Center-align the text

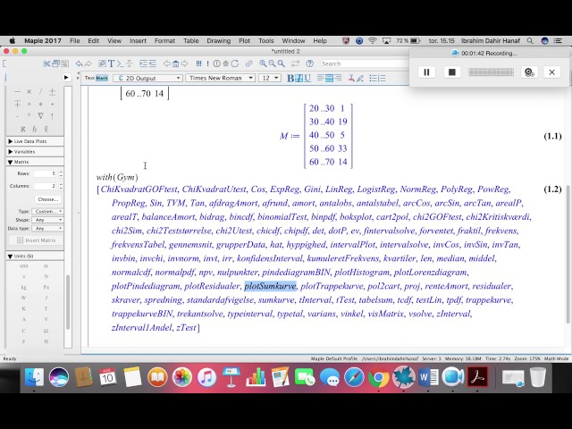click(329, 78)
